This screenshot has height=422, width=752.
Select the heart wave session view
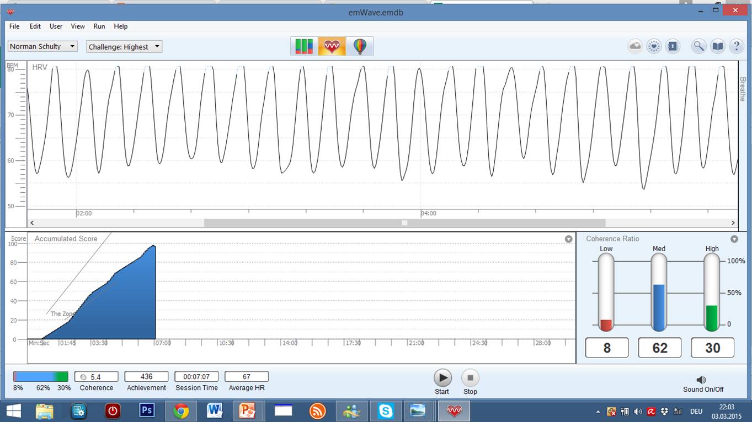(x=332, y=46)
